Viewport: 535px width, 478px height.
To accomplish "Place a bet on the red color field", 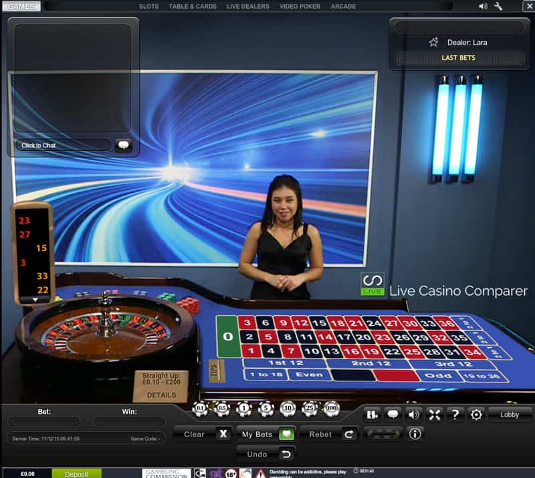I will pyautogui.click(x=397, y=375).
